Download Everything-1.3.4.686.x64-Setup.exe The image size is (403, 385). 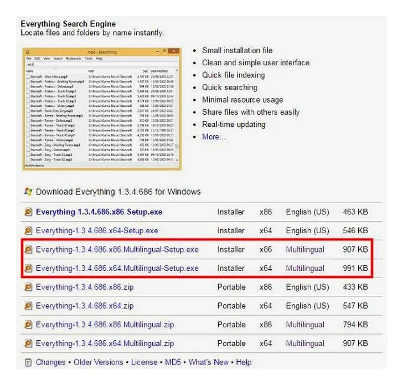pos(97,230)
